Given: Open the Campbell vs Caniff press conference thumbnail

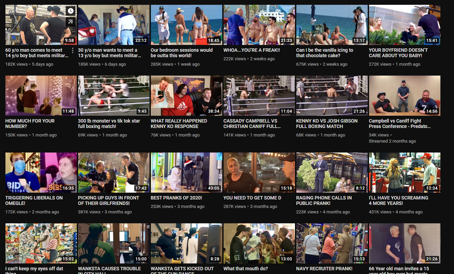Looking at the screenshot, I should coord(404,96).
